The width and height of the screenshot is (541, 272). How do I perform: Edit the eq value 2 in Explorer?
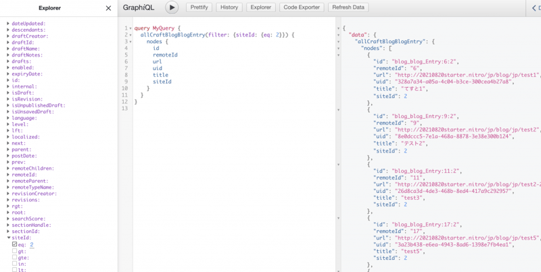click(31, 244)
